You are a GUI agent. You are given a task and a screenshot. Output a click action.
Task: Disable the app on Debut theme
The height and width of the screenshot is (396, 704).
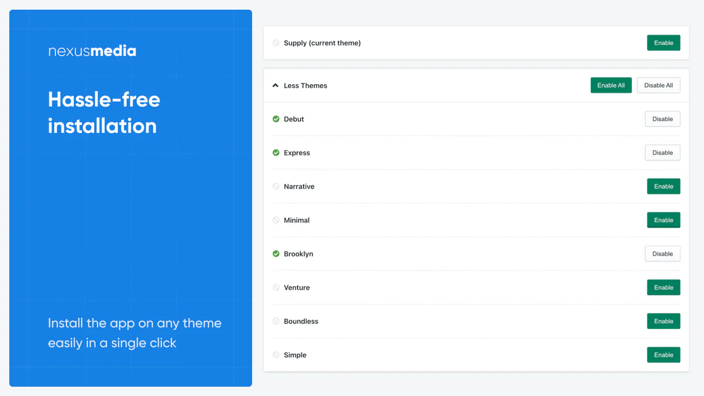point(662,119)
